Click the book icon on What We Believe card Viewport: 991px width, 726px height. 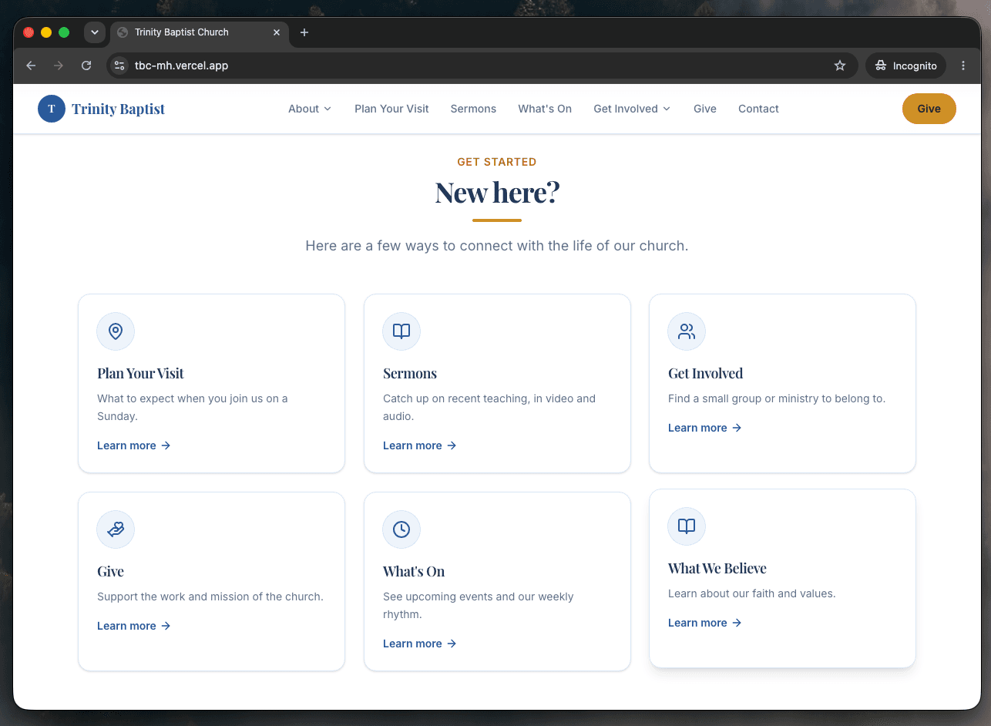687,526
